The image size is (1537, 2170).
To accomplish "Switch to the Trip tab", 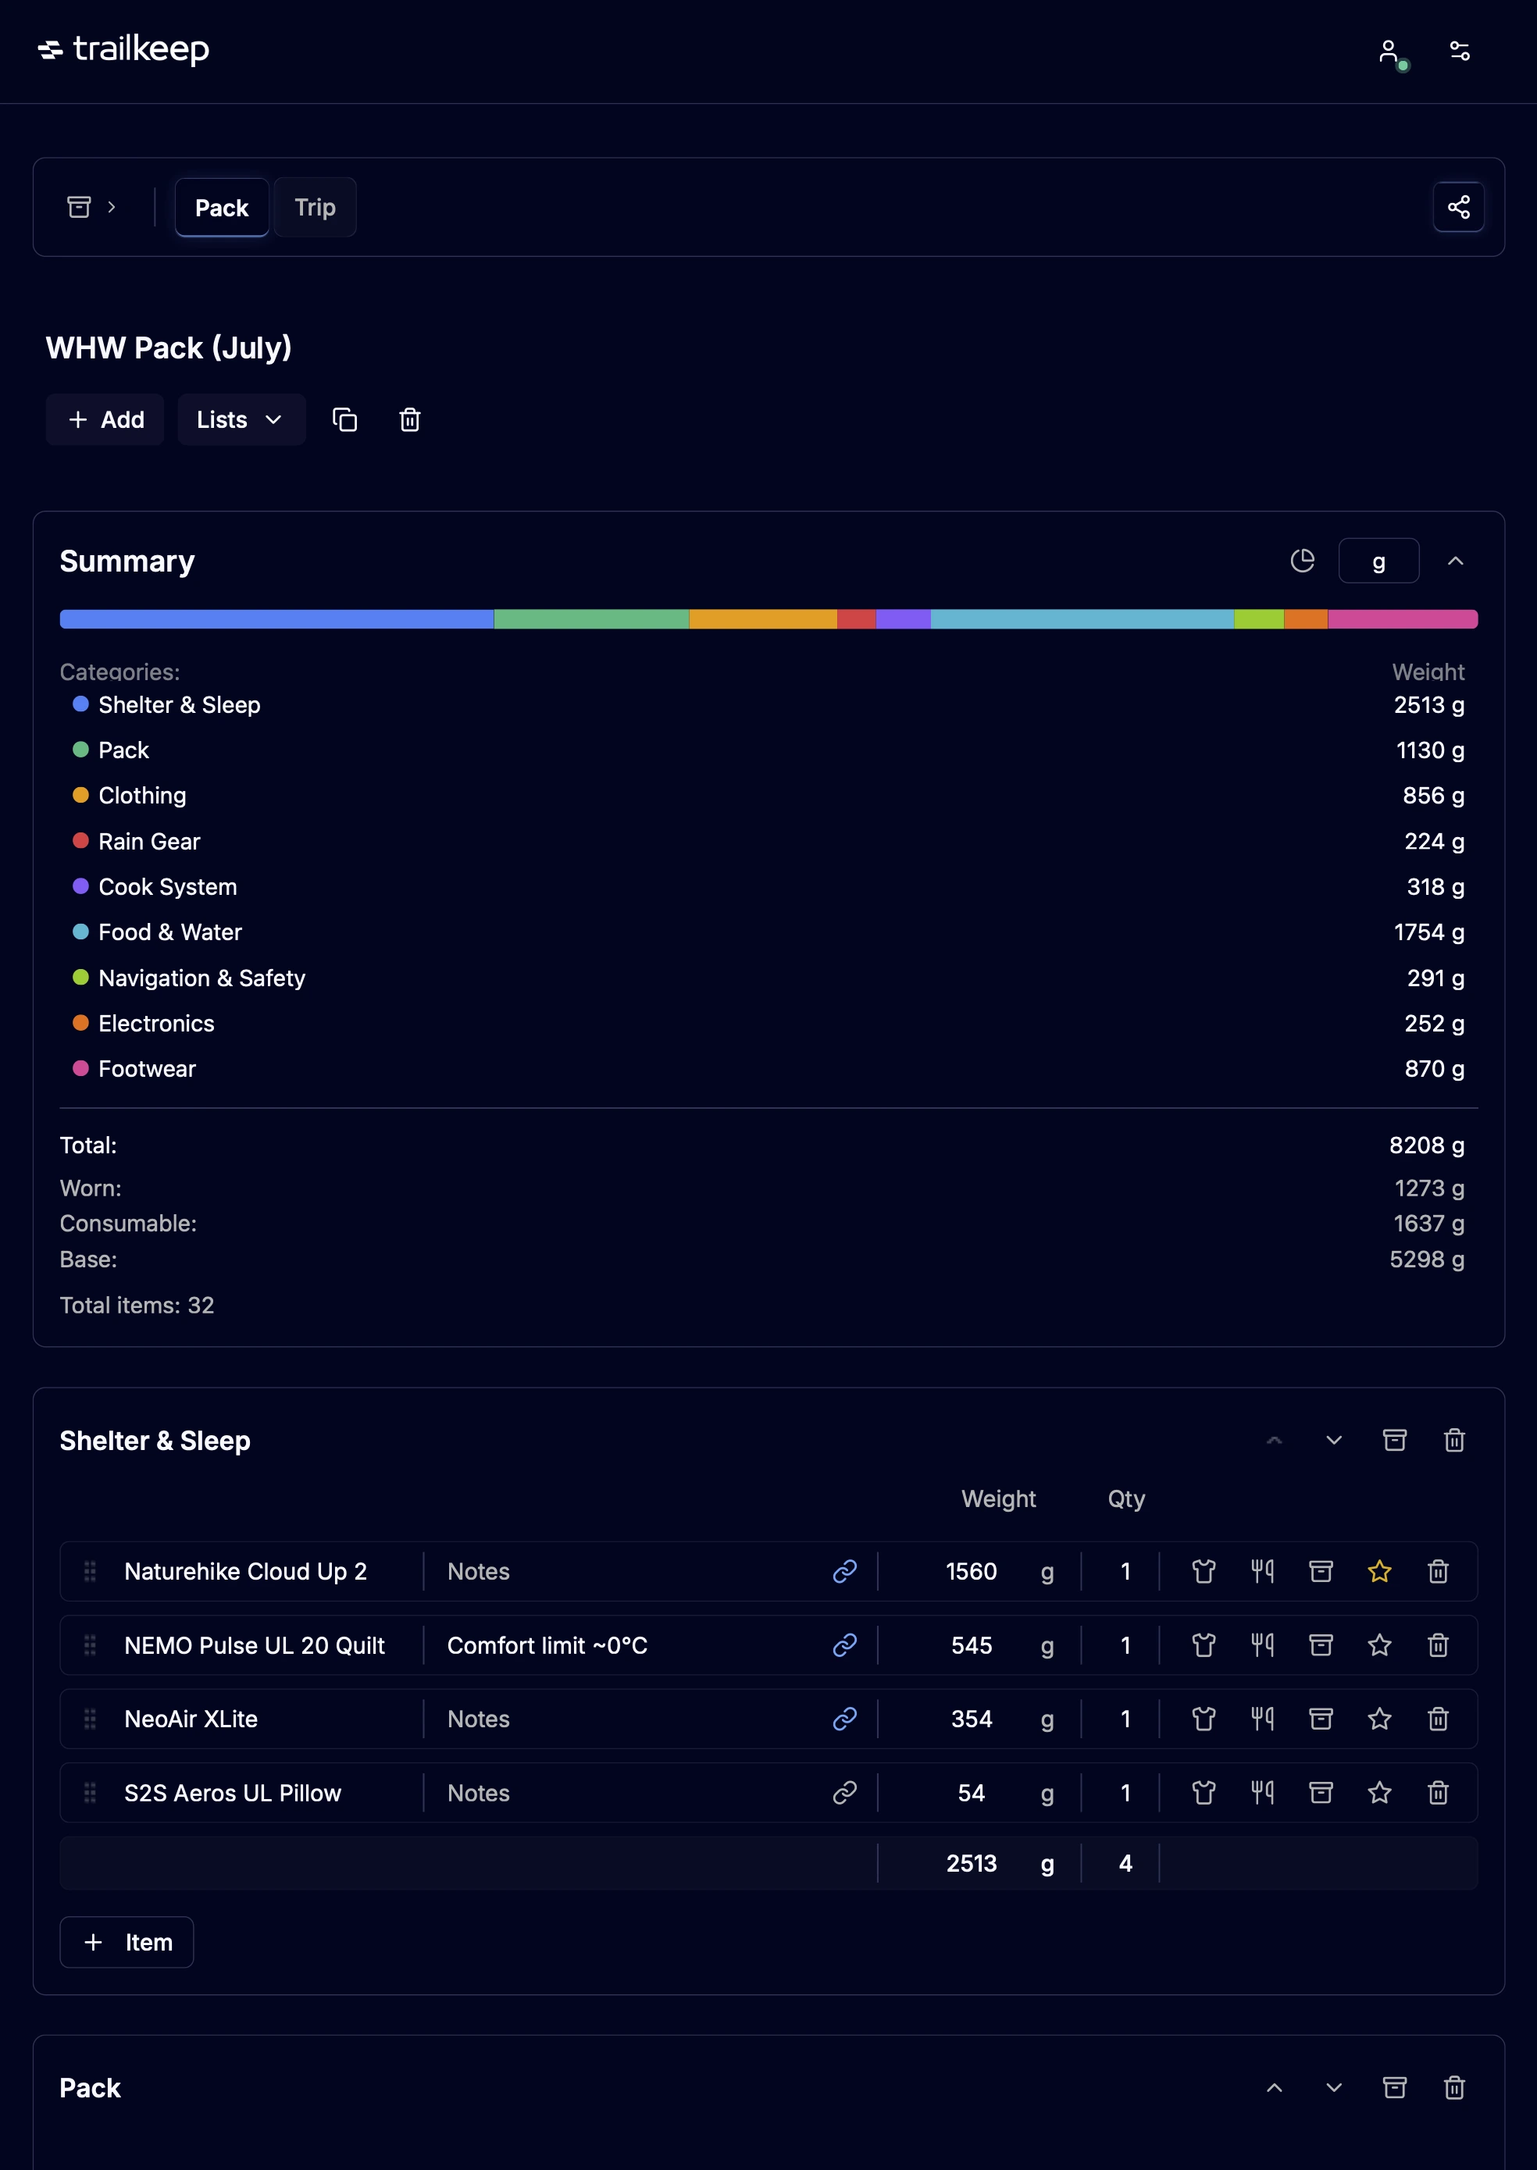I will pyautogui.click(x=314, y=206).
